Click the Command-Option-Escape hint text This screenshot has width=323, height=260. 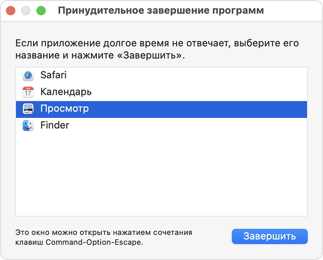(x=103, y=237)
